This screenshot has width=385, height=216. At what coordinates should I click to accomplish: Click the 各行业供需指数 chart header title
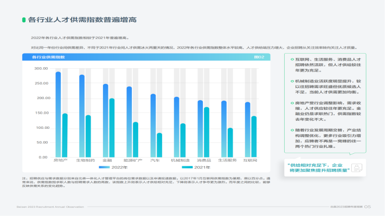[x=48, y=57]
